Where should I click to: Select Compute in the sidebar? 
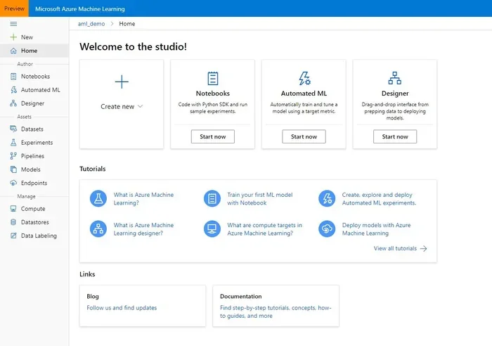click(x=34, y=209)
